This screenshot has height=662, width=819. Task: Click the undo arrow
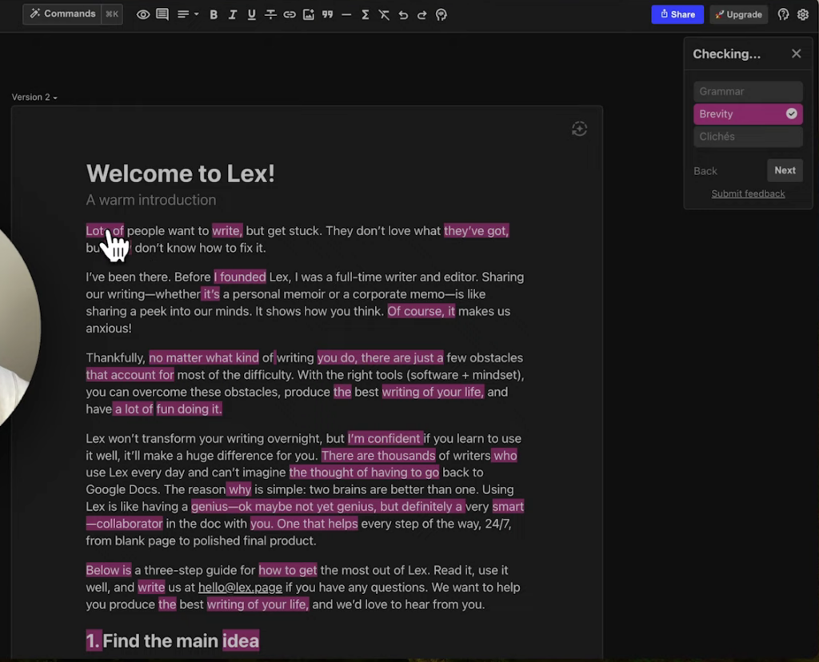[x=403, y=14]
